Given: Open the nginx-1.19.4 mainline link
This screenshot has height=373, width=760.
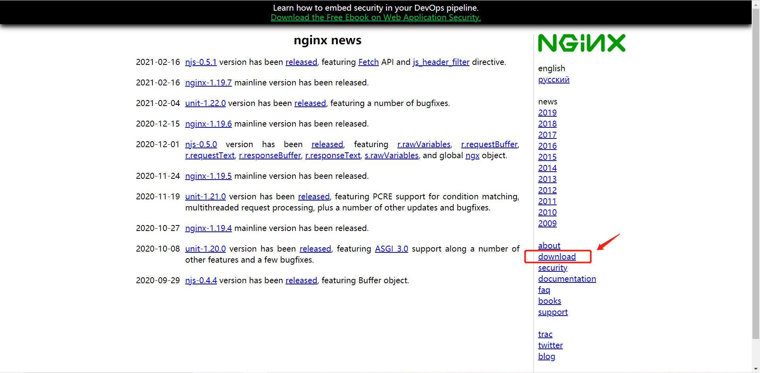Looking at the screenshot, I should point(208,228).
